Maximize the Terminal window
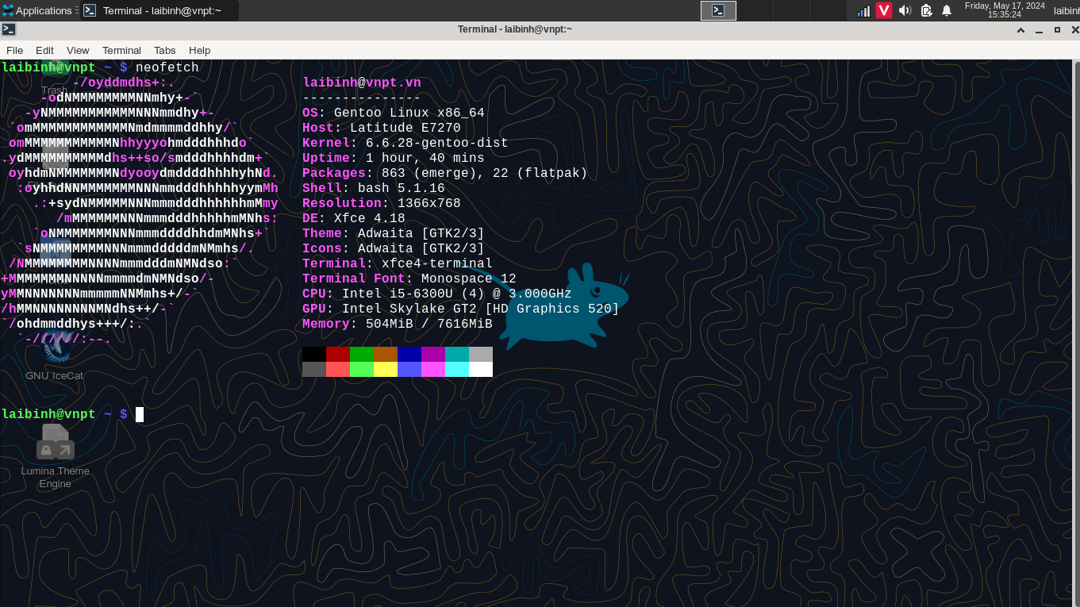The width and height of the screenshot is (1080, 607). coord(1057,29)
